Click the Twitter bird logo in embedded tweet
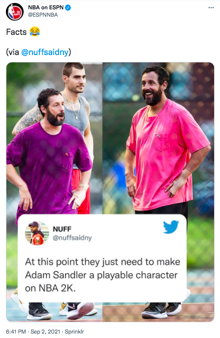The image size is (220, 338). [x=171, y=227]
